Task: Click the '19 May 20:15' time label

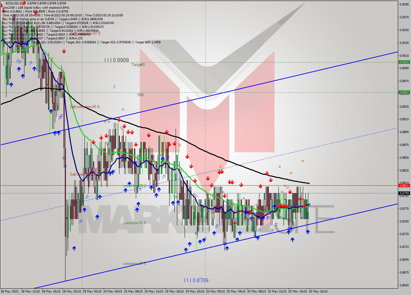Action: coord(195,291)
